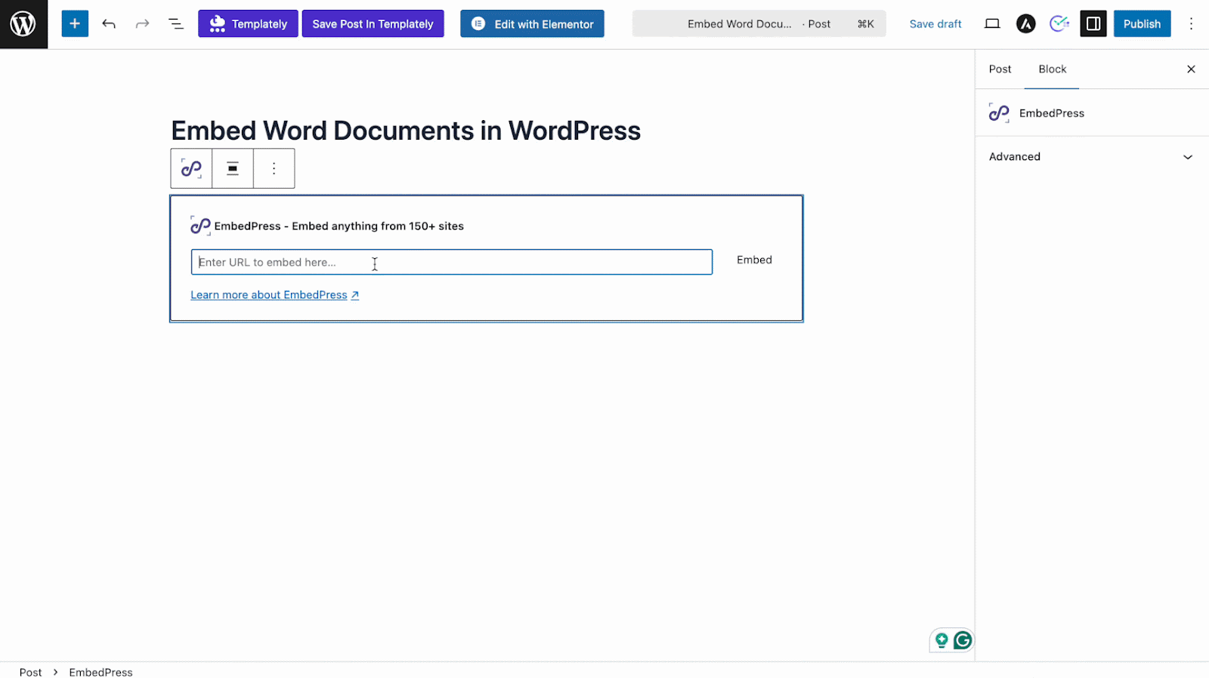Select the Block tab
The width and height of the screenshot is (1209, 678).
(1052, 69)
